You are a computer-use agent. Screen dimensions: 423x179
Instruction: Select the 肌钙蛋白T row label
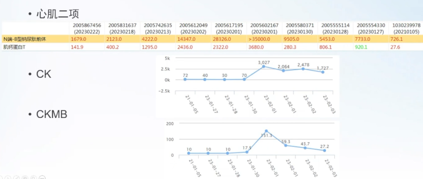coord(14,47)
